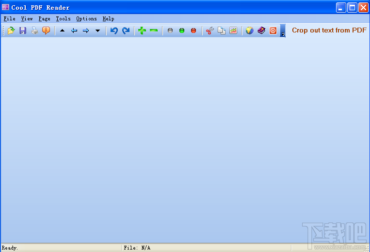Click the 'Ready.' status bar text
Screen dimensions: 370x252
pyautogui.click(x=10, y=248)
